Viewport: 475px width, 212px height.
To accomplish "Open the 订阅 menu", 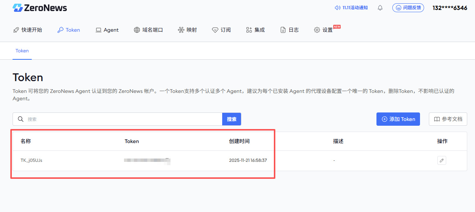I will pyautogui.click(x=221, y=30).
